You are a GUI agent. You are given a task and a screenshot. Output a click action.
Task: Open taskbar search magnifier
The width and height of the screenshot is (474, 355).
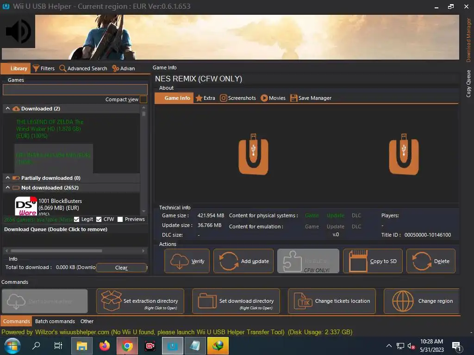[36, 346]
